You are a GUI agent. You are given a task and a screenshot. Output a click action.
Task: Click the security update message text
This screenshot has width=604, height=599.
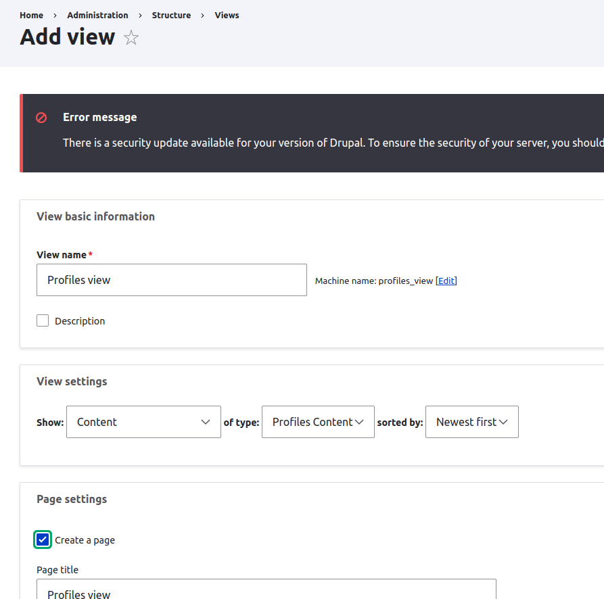point(333,143)
